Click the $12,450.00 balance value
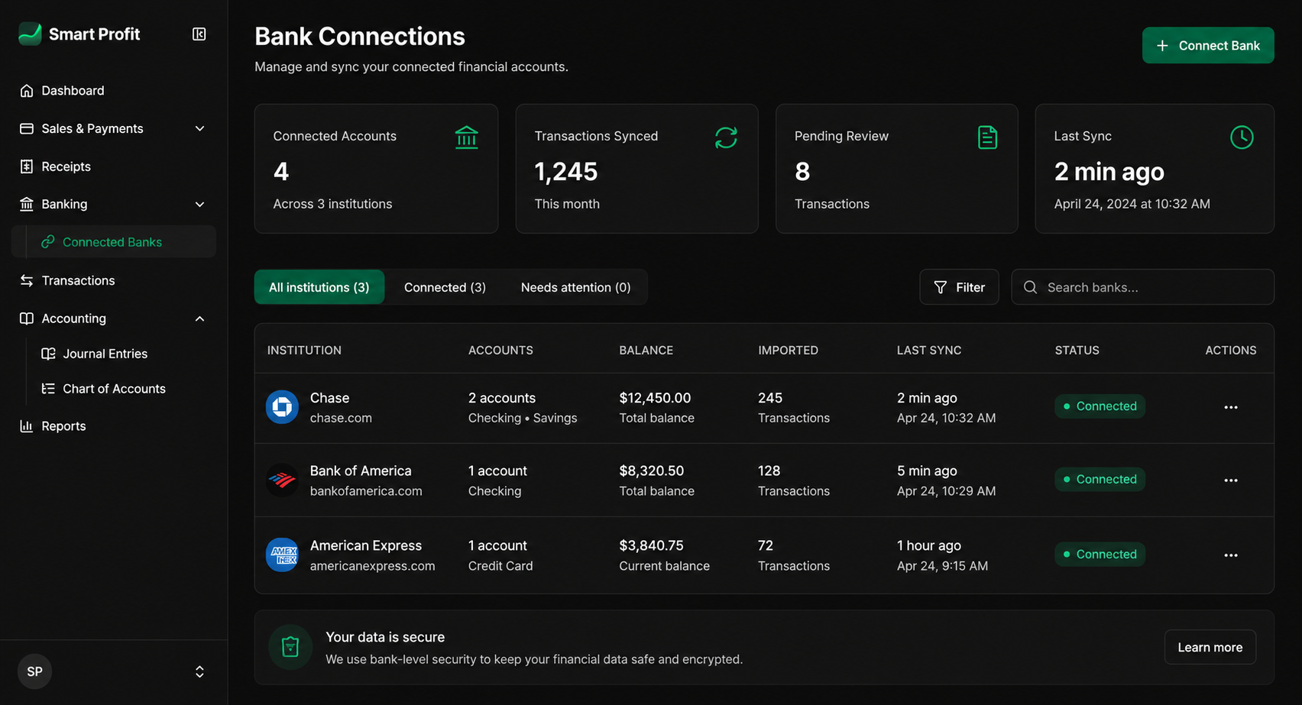The image size is (1302, 705). (x=655, y=398)
